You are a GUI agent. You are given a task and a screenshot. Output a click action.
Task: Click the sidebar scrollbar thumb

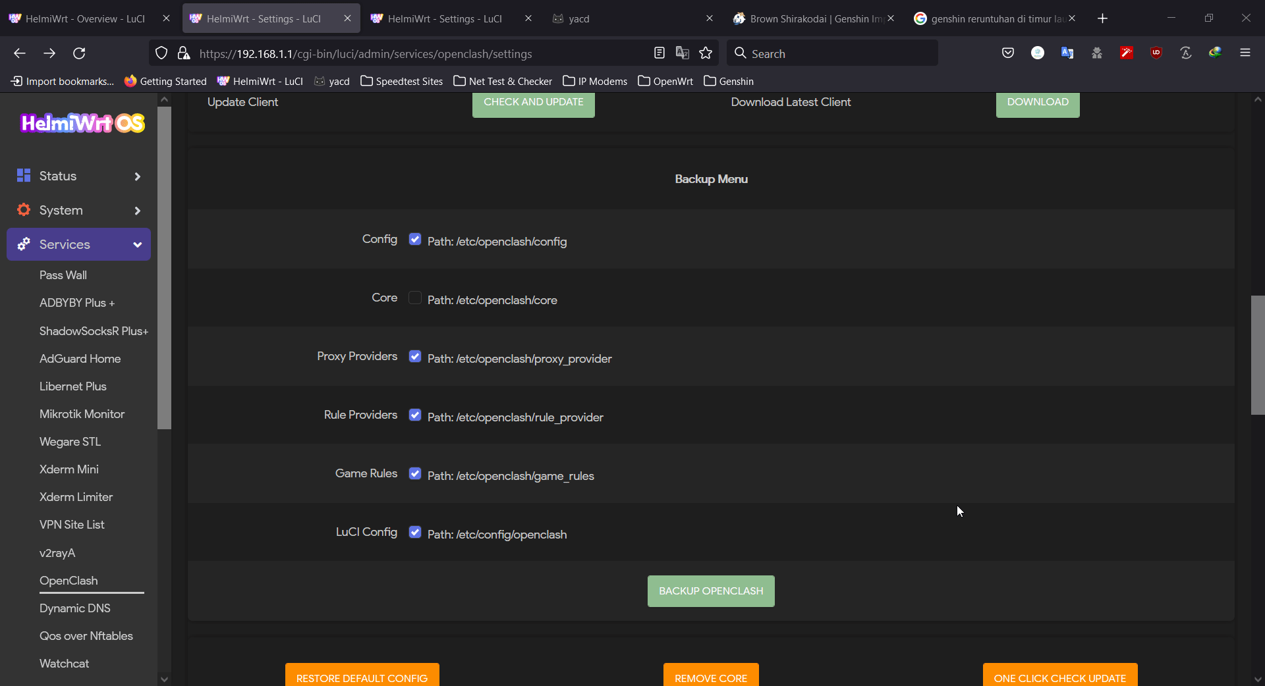(x=164, y=267)
